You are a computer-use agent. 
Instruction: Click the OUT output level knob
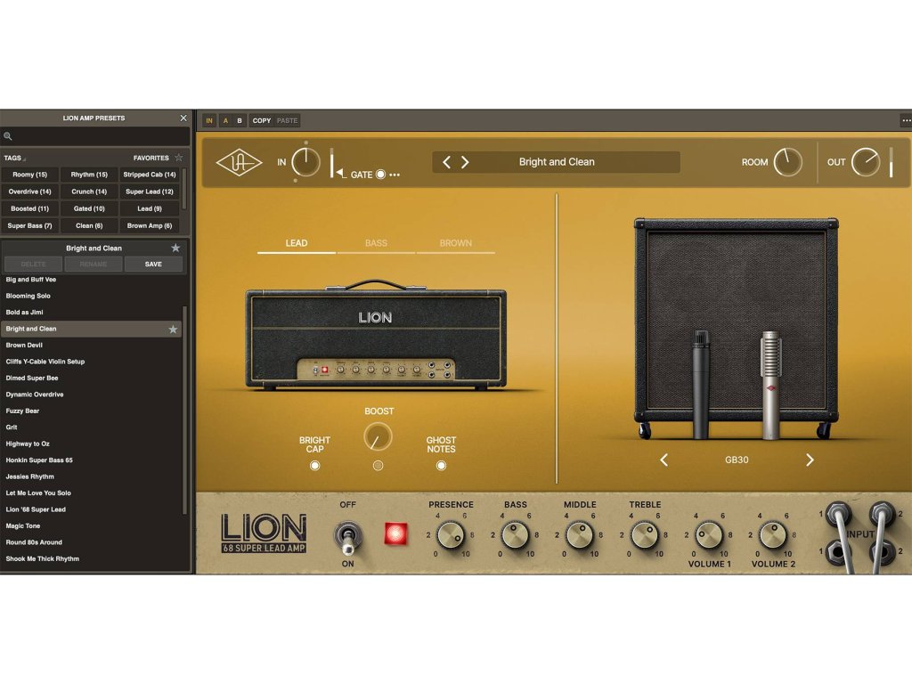(866, 162)
